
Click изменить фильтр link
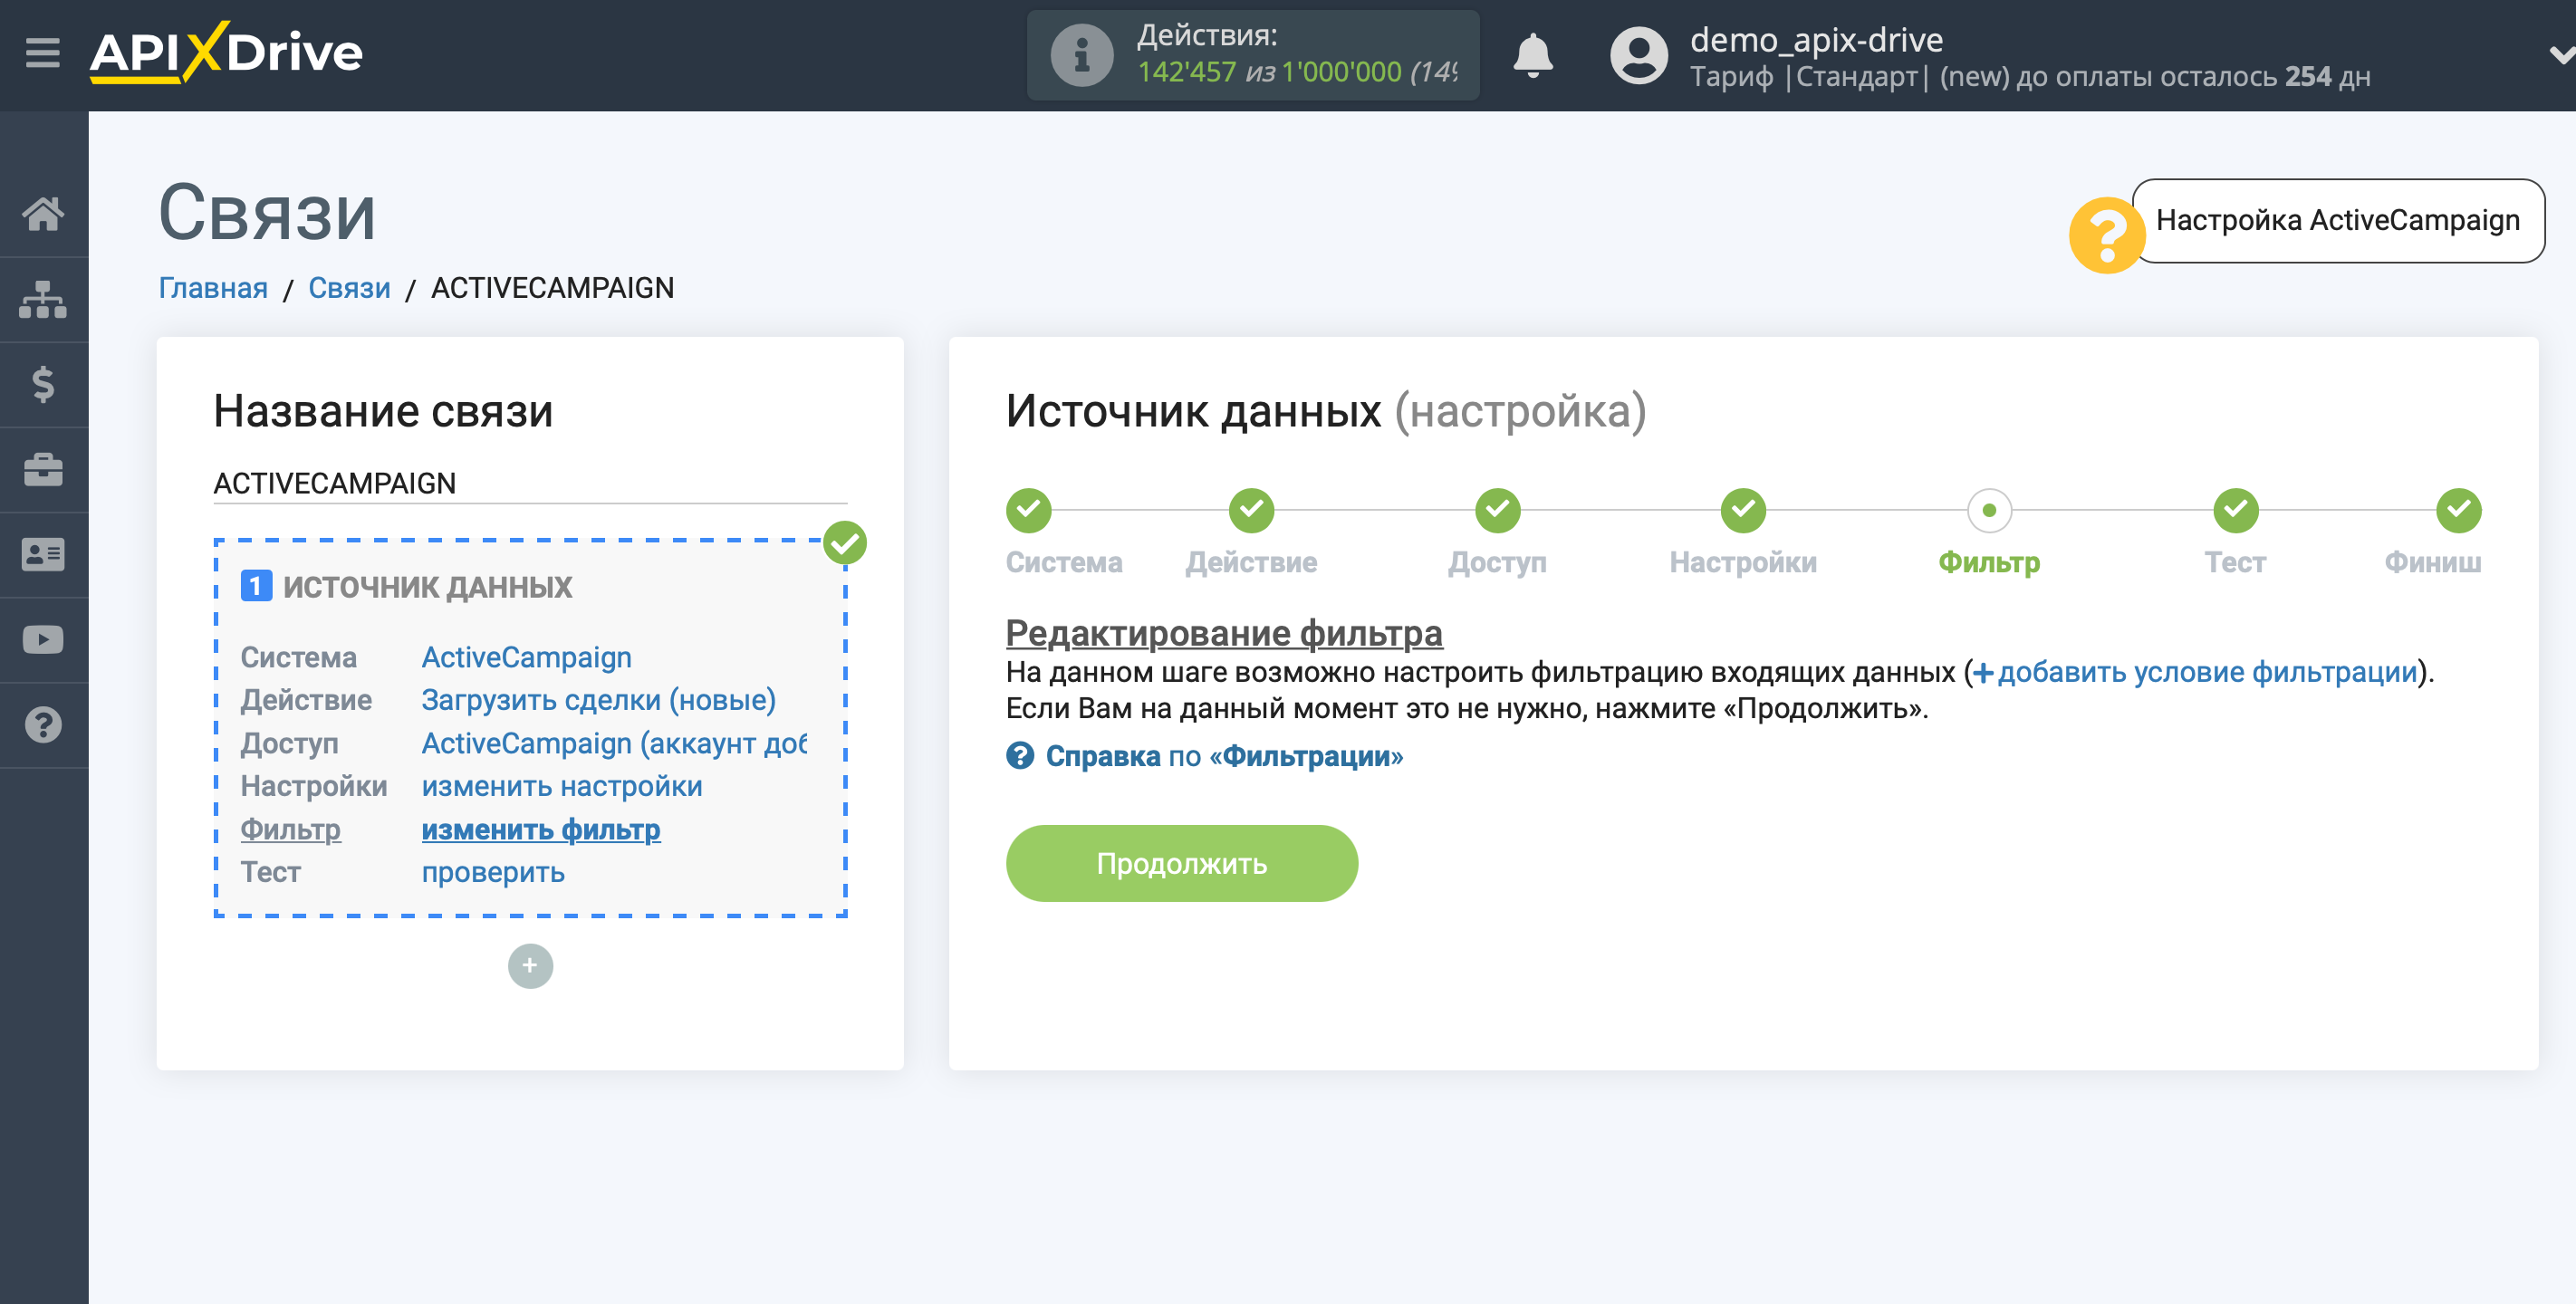540,829
